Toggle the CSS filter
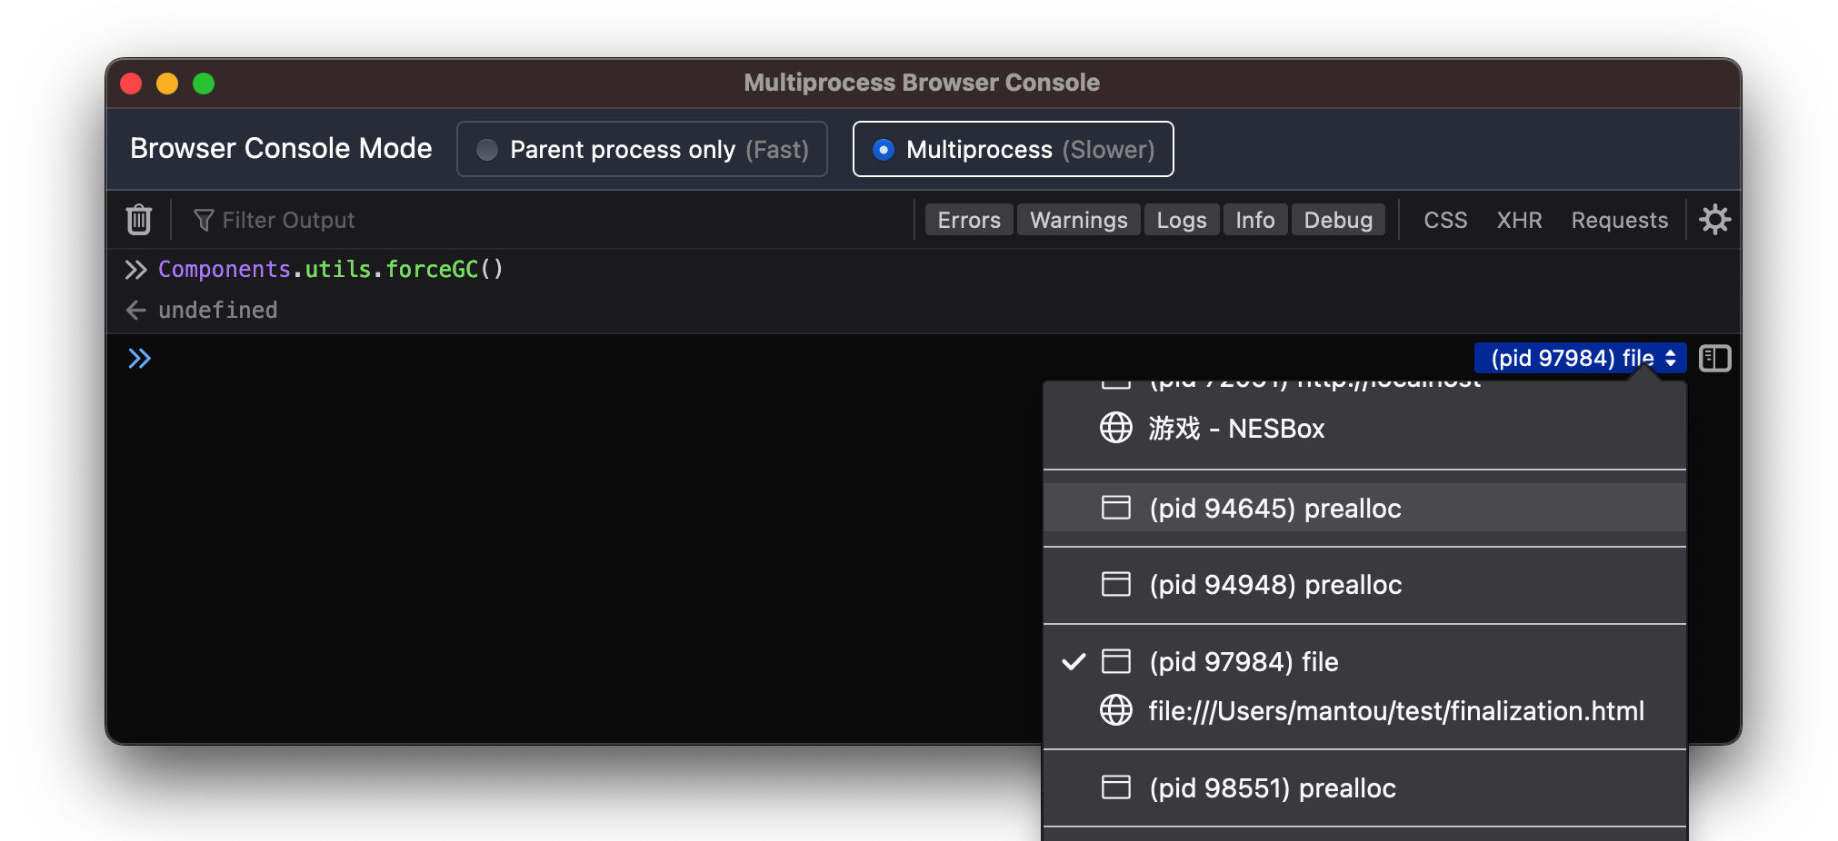Image resolution: width=1838 pixels, height=841 pixels. (x=1445, y=220)
